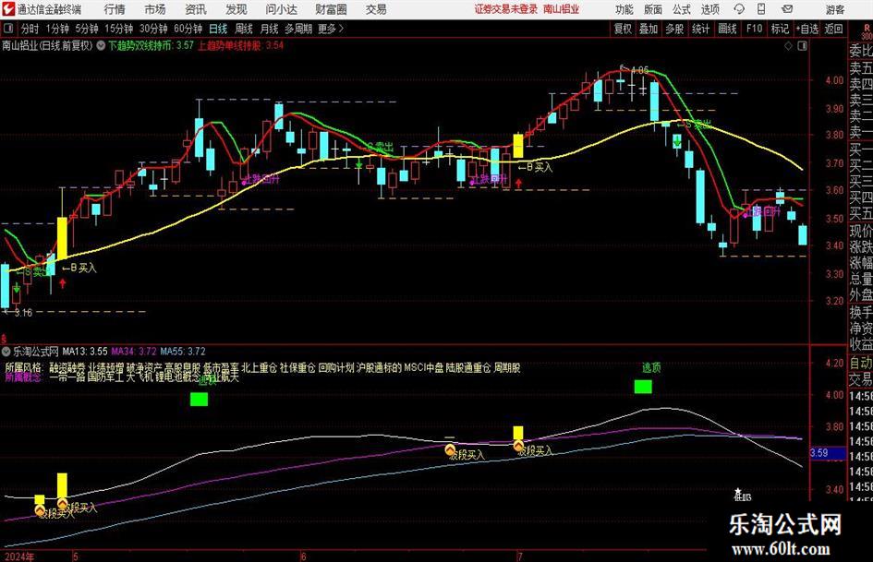Switch to the 月线 period tab
Screen dimensions: 873x562
[x=269, y=29]
